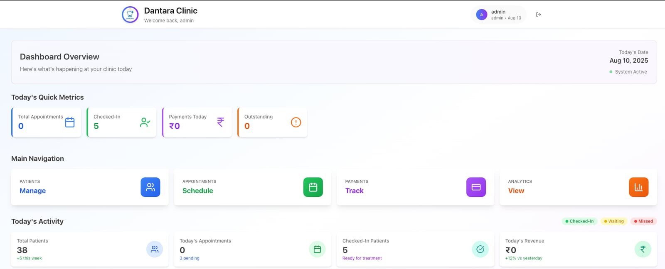This screenshot has width=665, height=269.
Task: Select the Checked-In status pill
Action: click(579, 221)
